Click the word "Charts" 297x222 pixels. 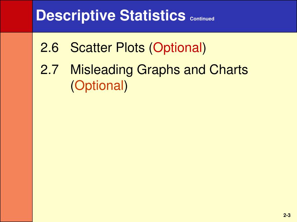[229, 70]
